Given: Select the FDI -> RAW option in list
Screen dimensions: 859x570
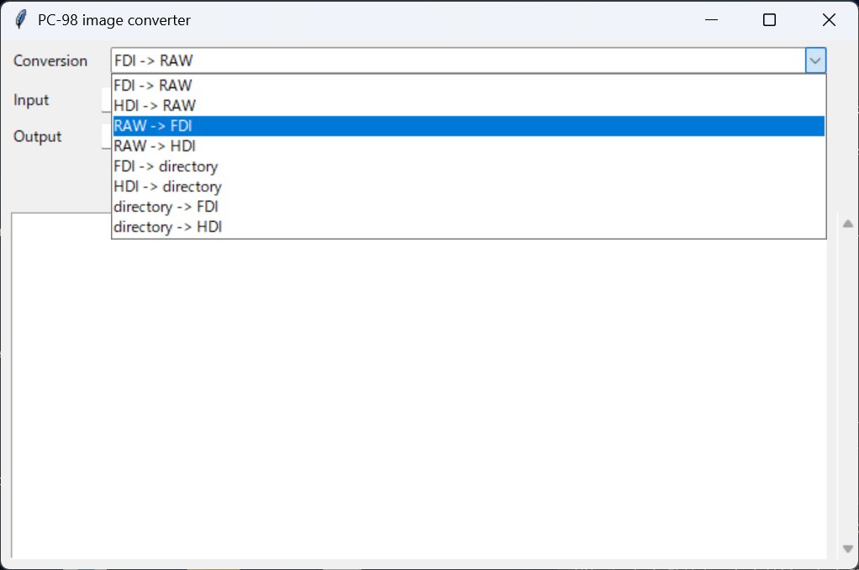Looking at the screenshot, I should click(x=468, y=86).
